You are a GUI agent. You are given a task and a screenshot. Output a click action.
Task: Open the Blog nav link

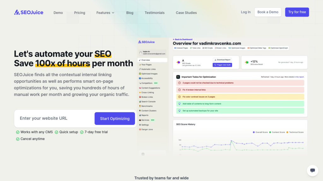coord(130,13)
